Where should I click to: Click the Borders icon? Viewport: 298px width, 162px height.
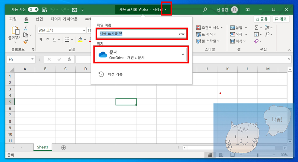pos(67,39)
